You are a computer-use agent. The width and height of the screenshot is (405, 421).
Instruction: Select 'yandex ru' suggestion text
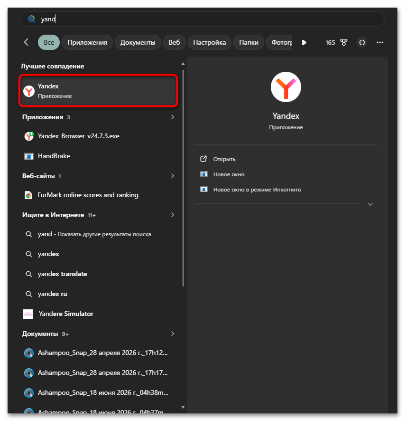pos(53,294)
